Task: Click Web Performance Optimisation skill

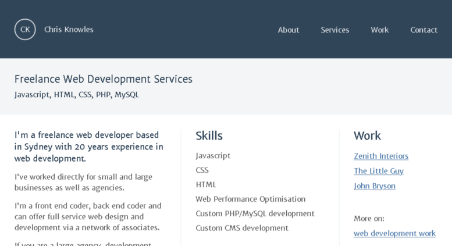Action: click(x=251, y=199)
